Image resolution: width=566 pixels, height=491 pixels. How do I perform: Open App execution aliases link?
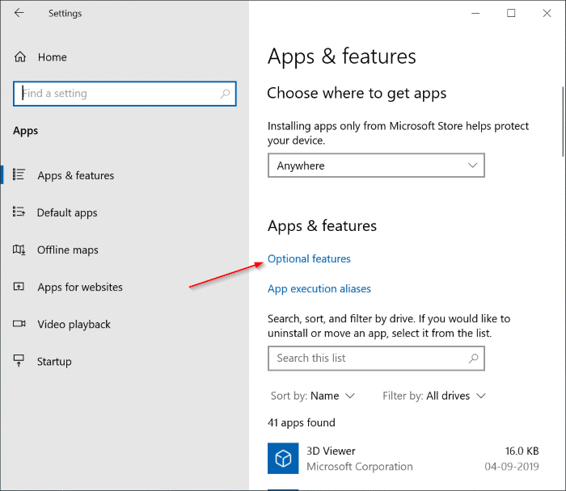(x=319, y=289)
